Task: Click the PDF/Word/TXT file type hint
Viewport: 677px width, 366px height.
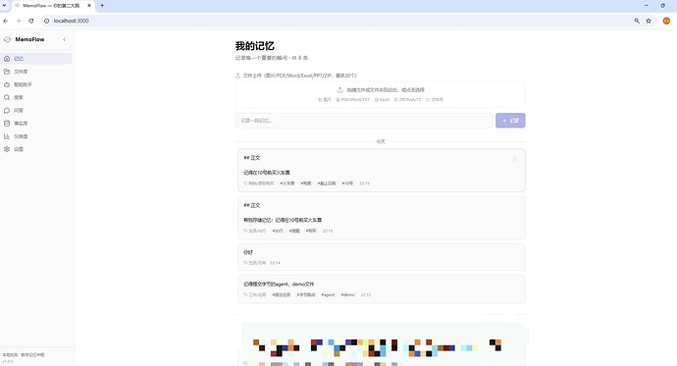Action: (353, 100)
